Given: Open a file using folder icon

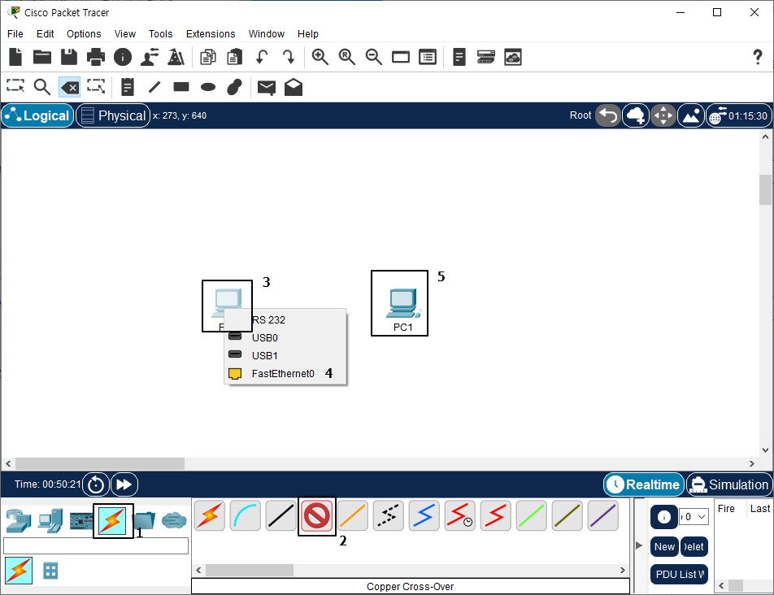Looking at the screenshot, I should (x=42, y=57).
